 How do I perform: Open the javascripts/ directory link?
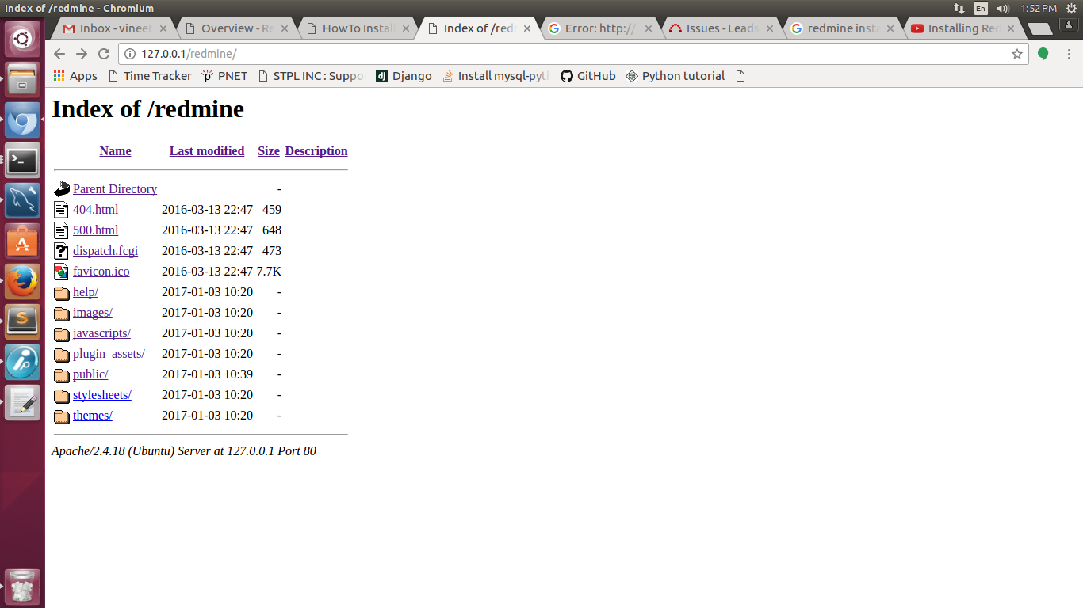tap(101, 333)
